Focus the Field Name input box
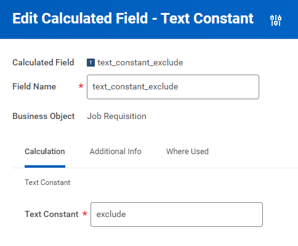 pos(173,87)
